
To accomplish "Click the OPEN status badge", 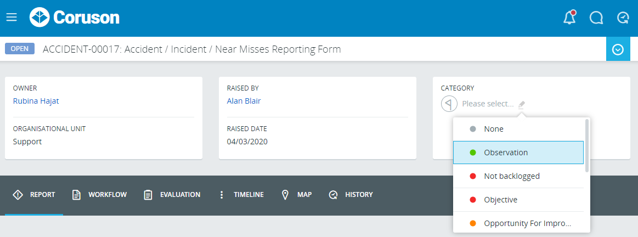I will (x=20, y=49).
